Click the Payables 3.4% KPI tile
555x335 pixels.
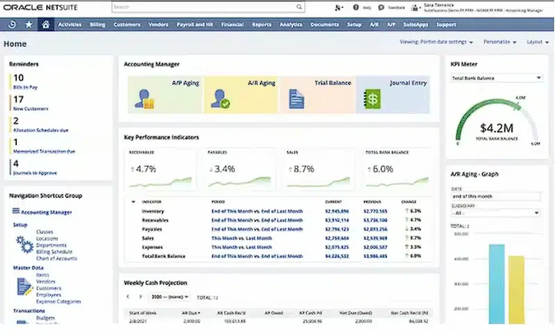[239, 169]
